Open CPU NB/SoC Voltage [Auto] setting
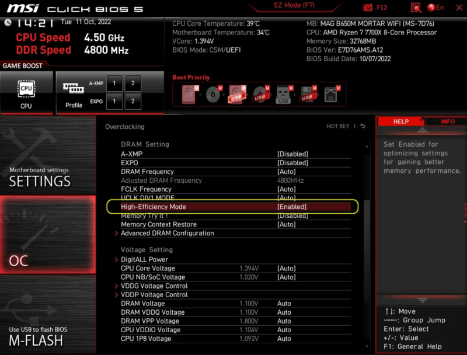Image resolution: width=467 pixels, height=355 pixels. [x=286, y=277]
